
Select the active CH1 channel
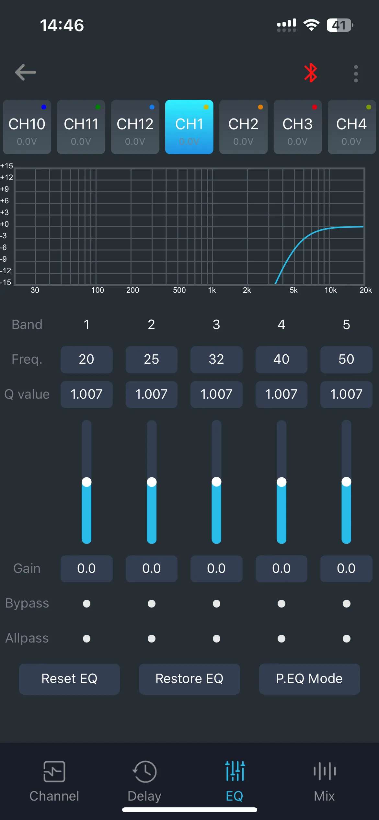[189, 127]
